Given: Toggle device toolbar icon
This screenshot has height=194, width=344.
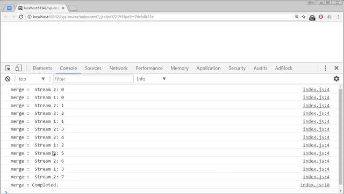Looking at the screenshot, I should [x=18, y=68].
